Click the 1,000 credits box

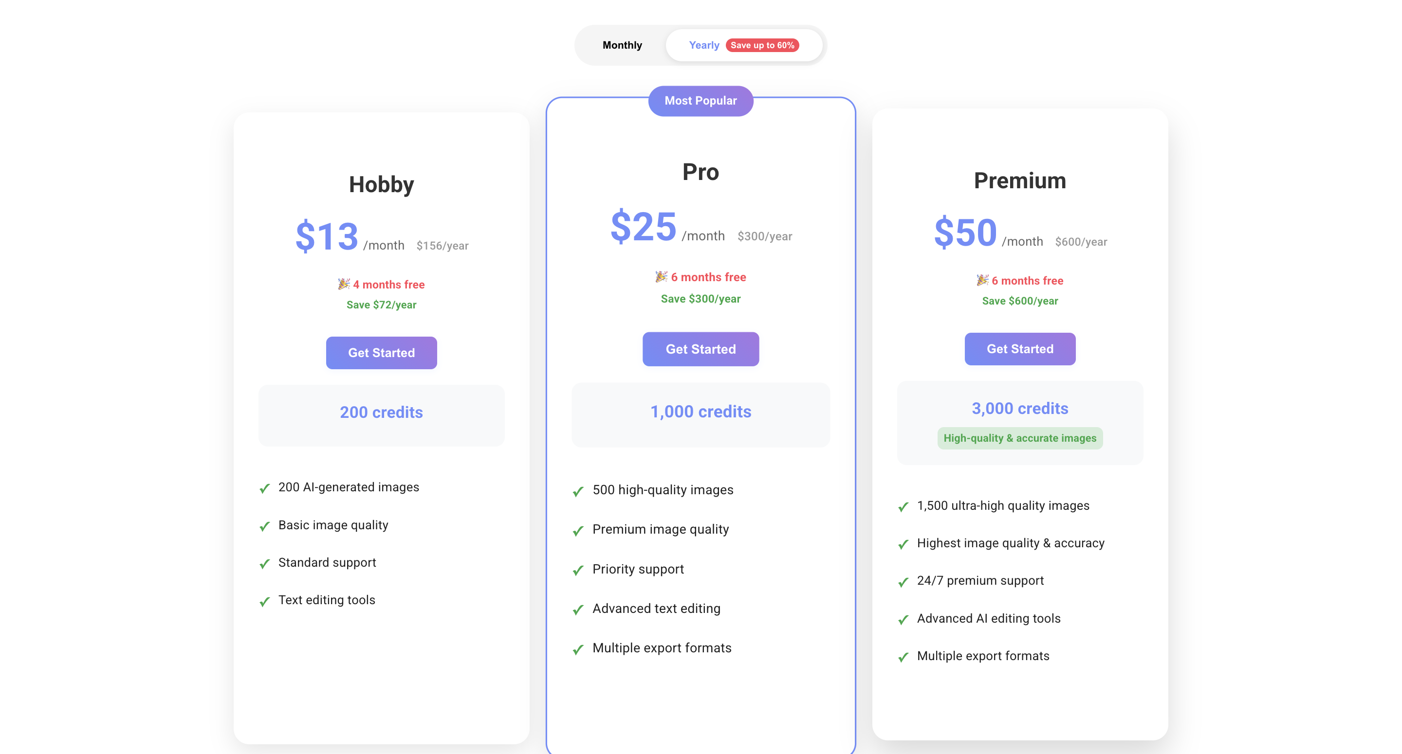(701, 414)
